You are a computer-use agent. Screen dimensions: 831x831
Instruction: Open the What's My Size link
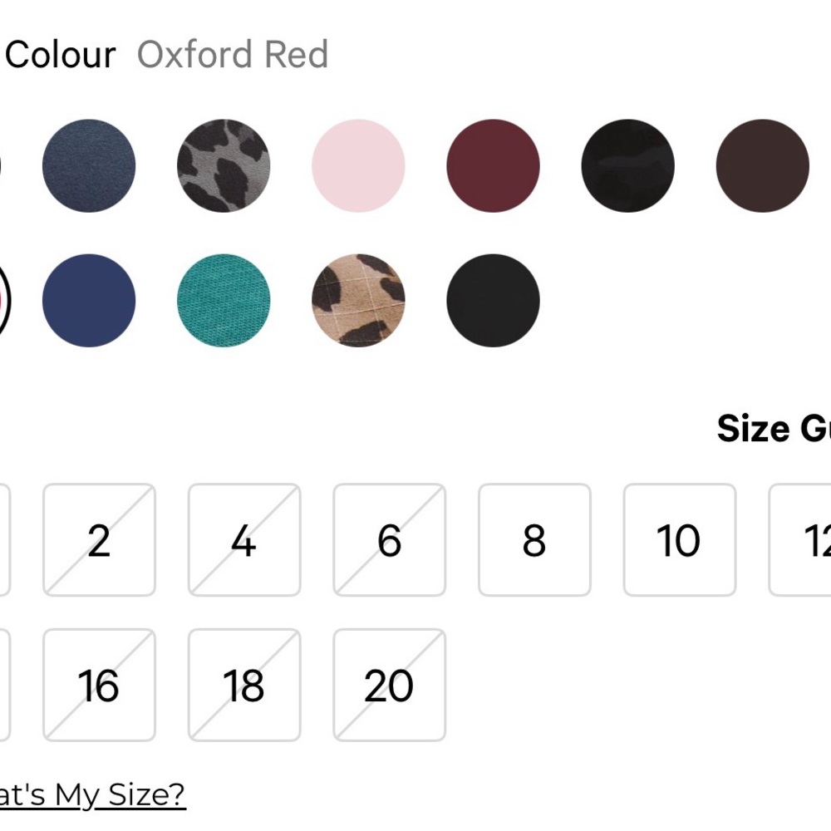click(x=93, y=794)
